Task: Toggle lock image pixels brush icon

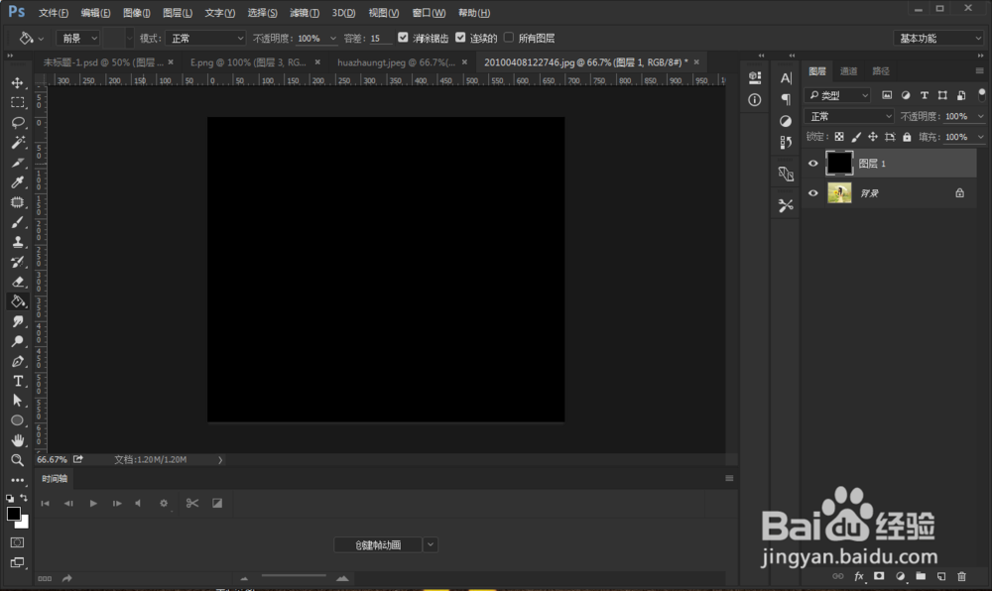Action: pyautogui.click(x=856, y=137)
